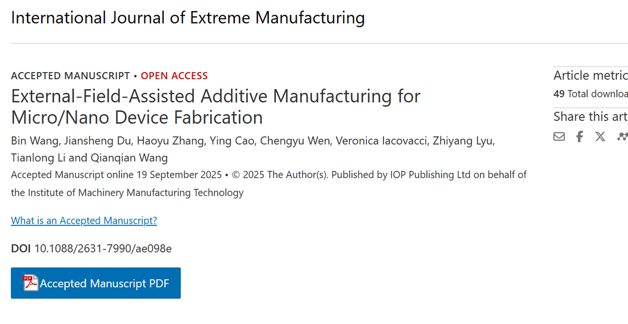Share the article on Facebook
Image resolution: width=628 pixels, height=324 pixels.
coord(580,136)
